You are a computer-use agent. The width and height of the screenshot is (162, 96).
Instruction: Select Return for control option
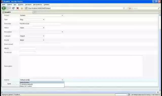click(x=42, y=86)
